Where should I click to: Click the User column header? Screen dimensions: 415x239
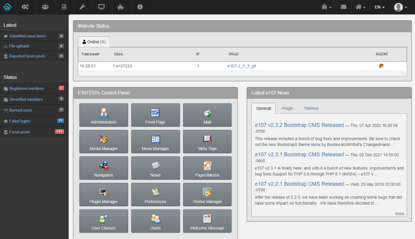click(x=119, y=54)
